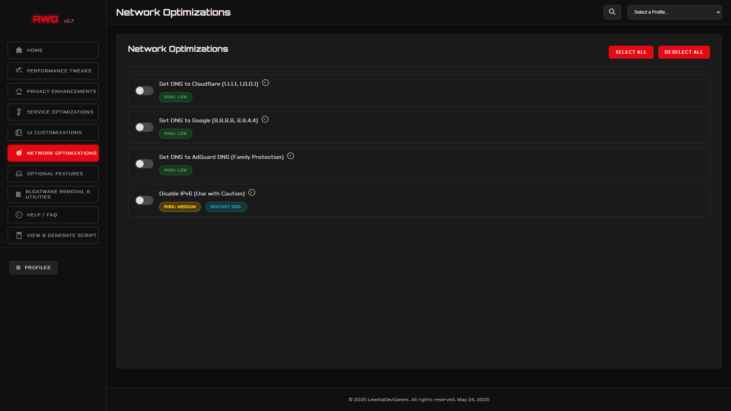This screenshot has width=731, height=411.
Task: Open View & Generate Script page
Action: click(53, 235)
